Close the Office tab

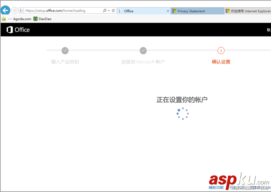(x=168, y=11)
